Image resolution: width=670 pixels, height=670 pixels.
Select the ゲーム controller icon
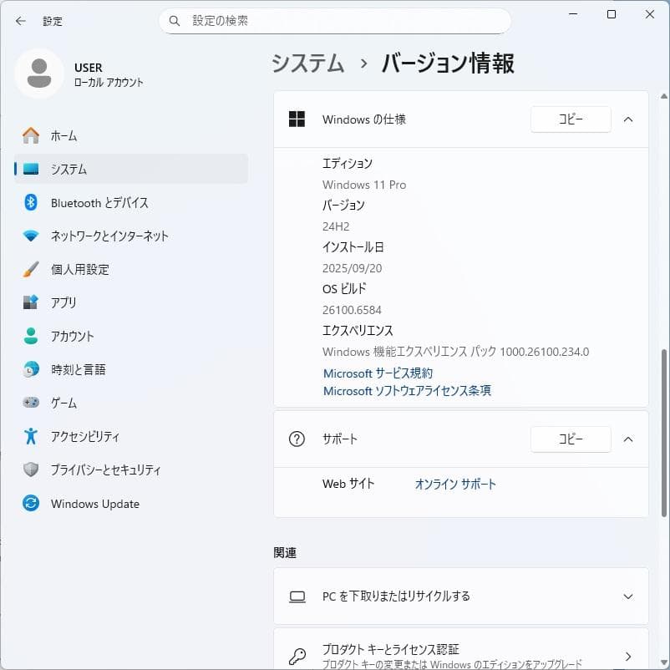tap(33, 403)
